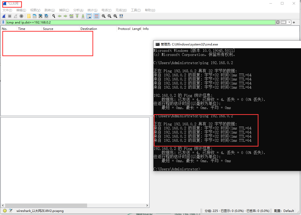
Task: Reload this capture file
Action: coord(46,16)
